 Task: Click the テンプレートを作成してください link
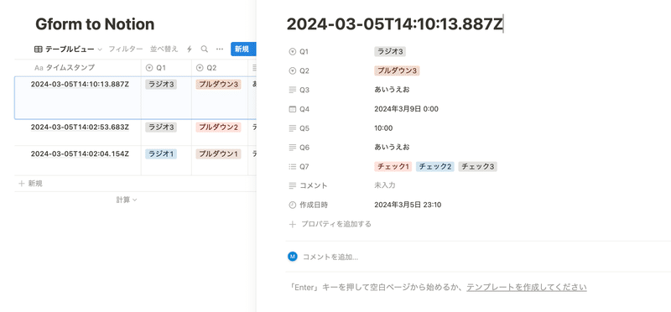click(x=527, y=287)
